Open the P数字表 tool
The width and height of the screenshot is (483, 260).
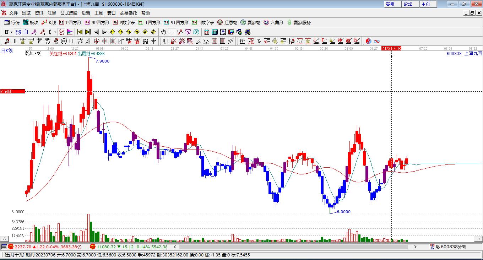(124, 22)
